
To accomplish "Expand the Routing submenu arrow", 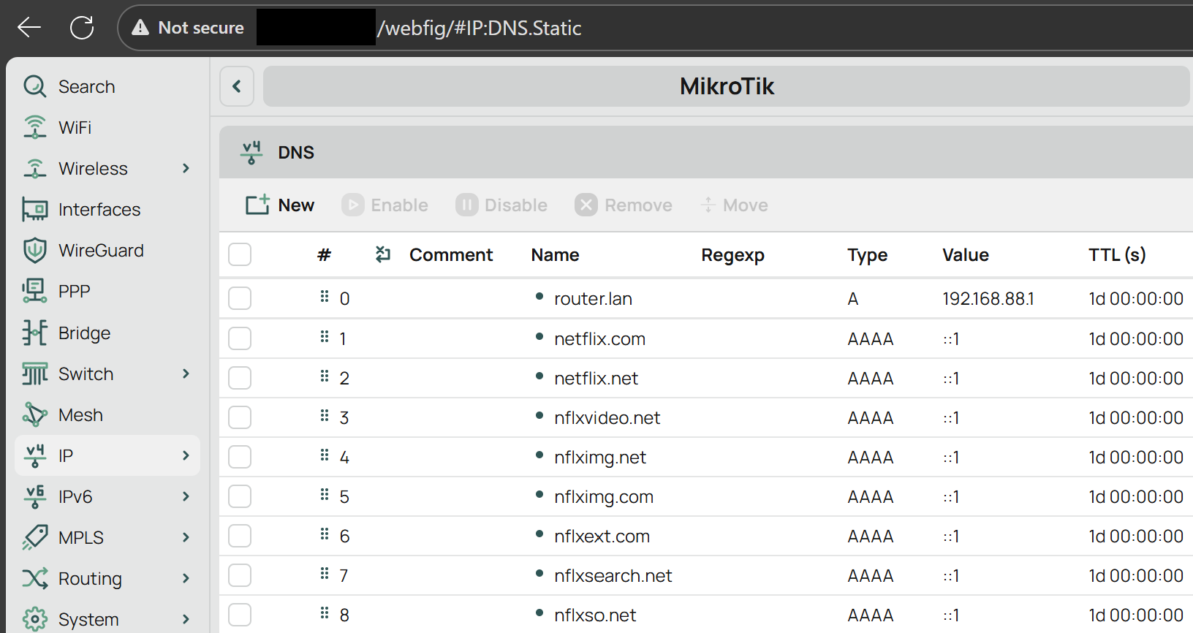I will point(186,578).
